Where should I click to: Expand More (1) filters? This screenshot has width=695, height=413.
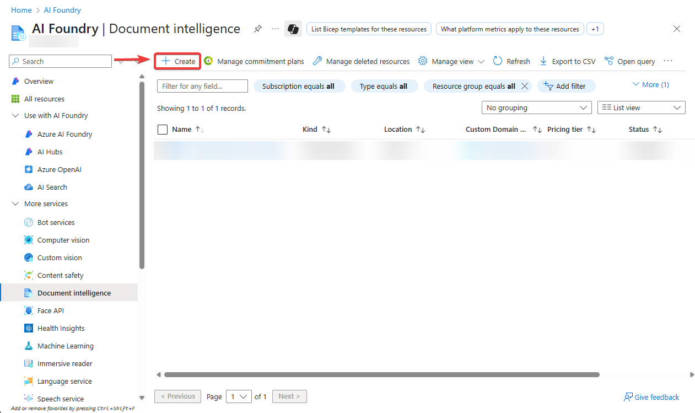tap(651, 85)
